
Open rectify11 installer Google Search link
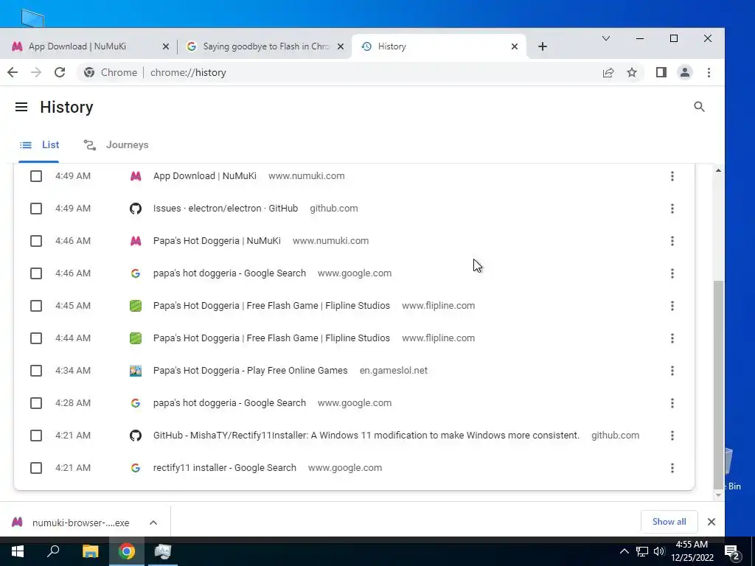(224, 468)
